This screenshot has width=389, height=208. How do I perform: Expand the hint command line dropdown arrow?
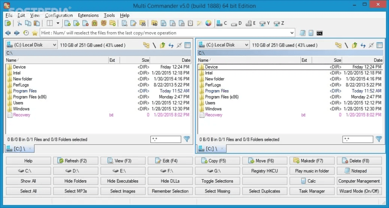pyautogui.click(x=291, y=33)
